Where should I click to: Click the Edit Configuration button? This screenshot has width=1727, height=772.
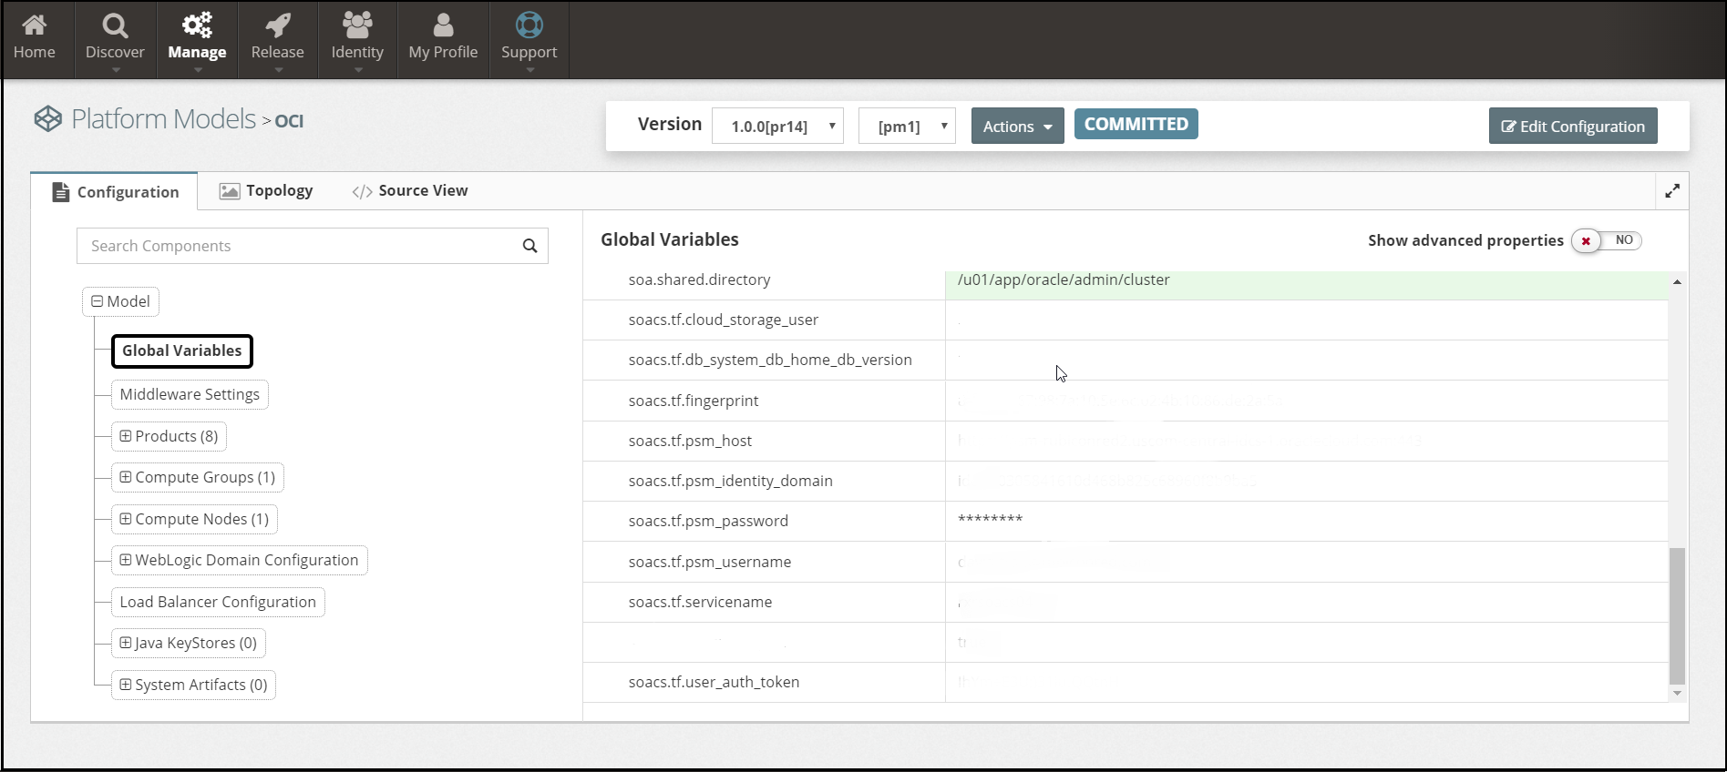1573,127
